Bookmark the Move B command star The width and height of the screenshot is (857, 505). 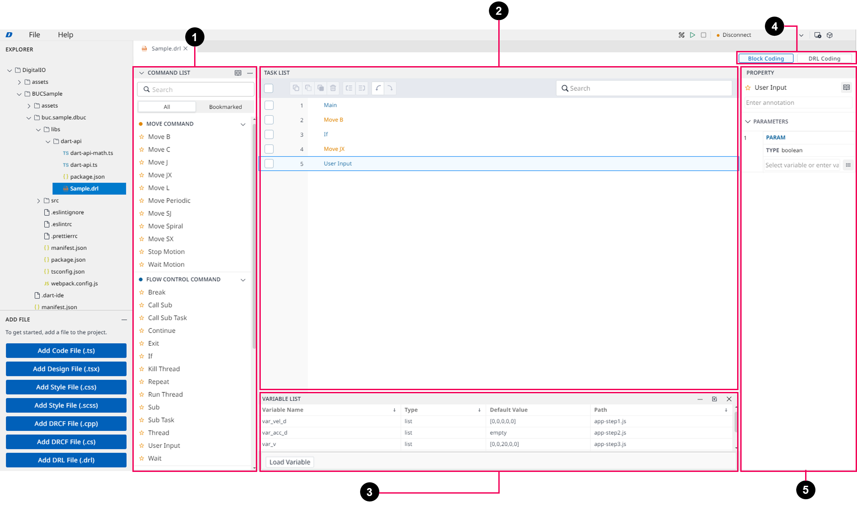(142, 137)
